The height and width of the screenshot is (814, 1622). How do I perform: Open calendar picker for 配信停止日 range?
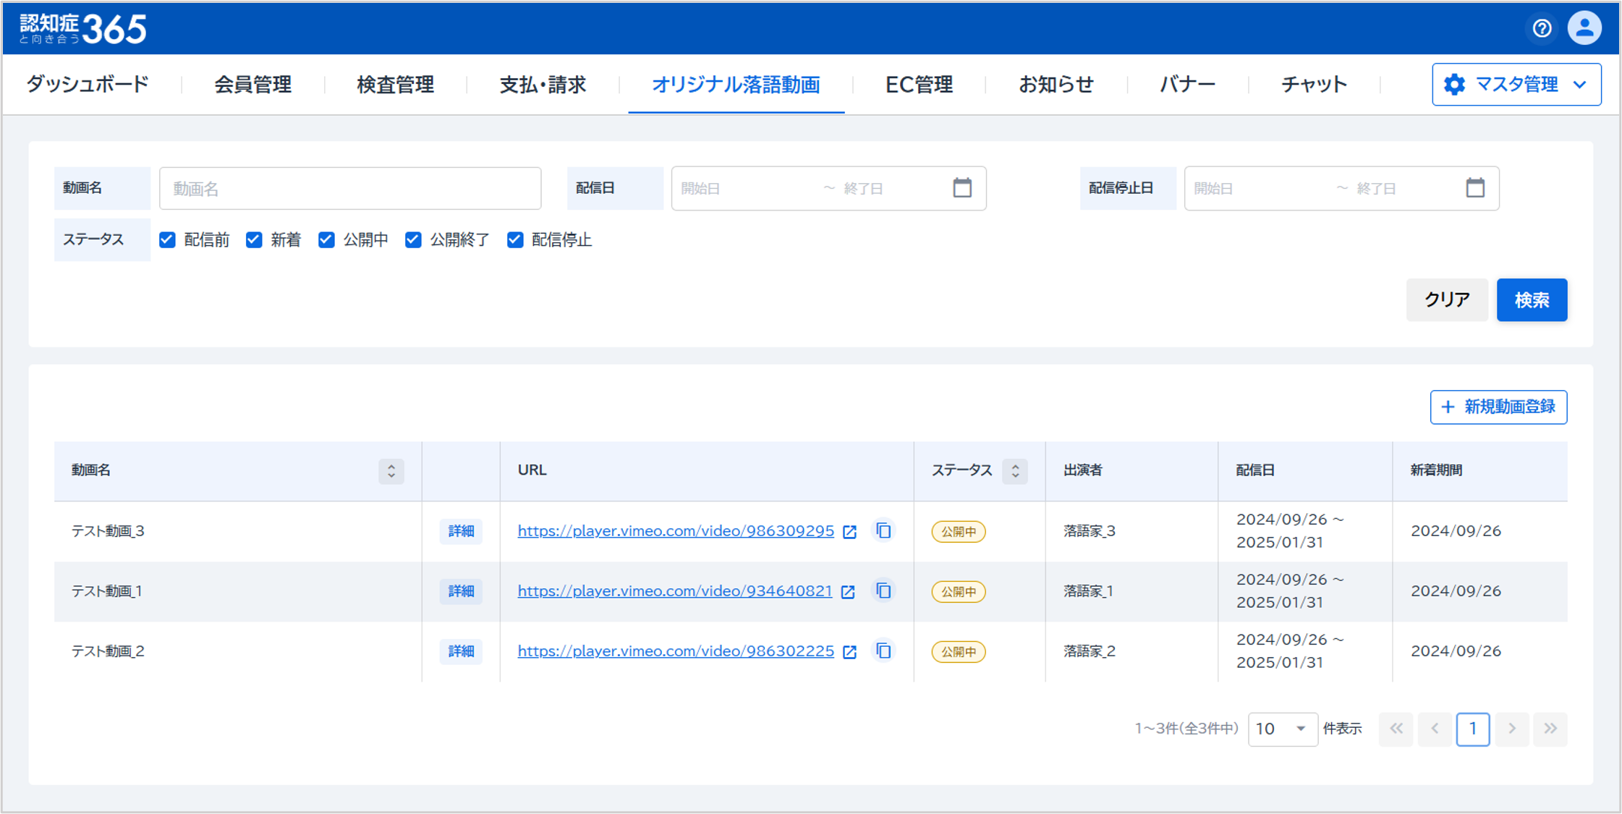[1474, 188]
